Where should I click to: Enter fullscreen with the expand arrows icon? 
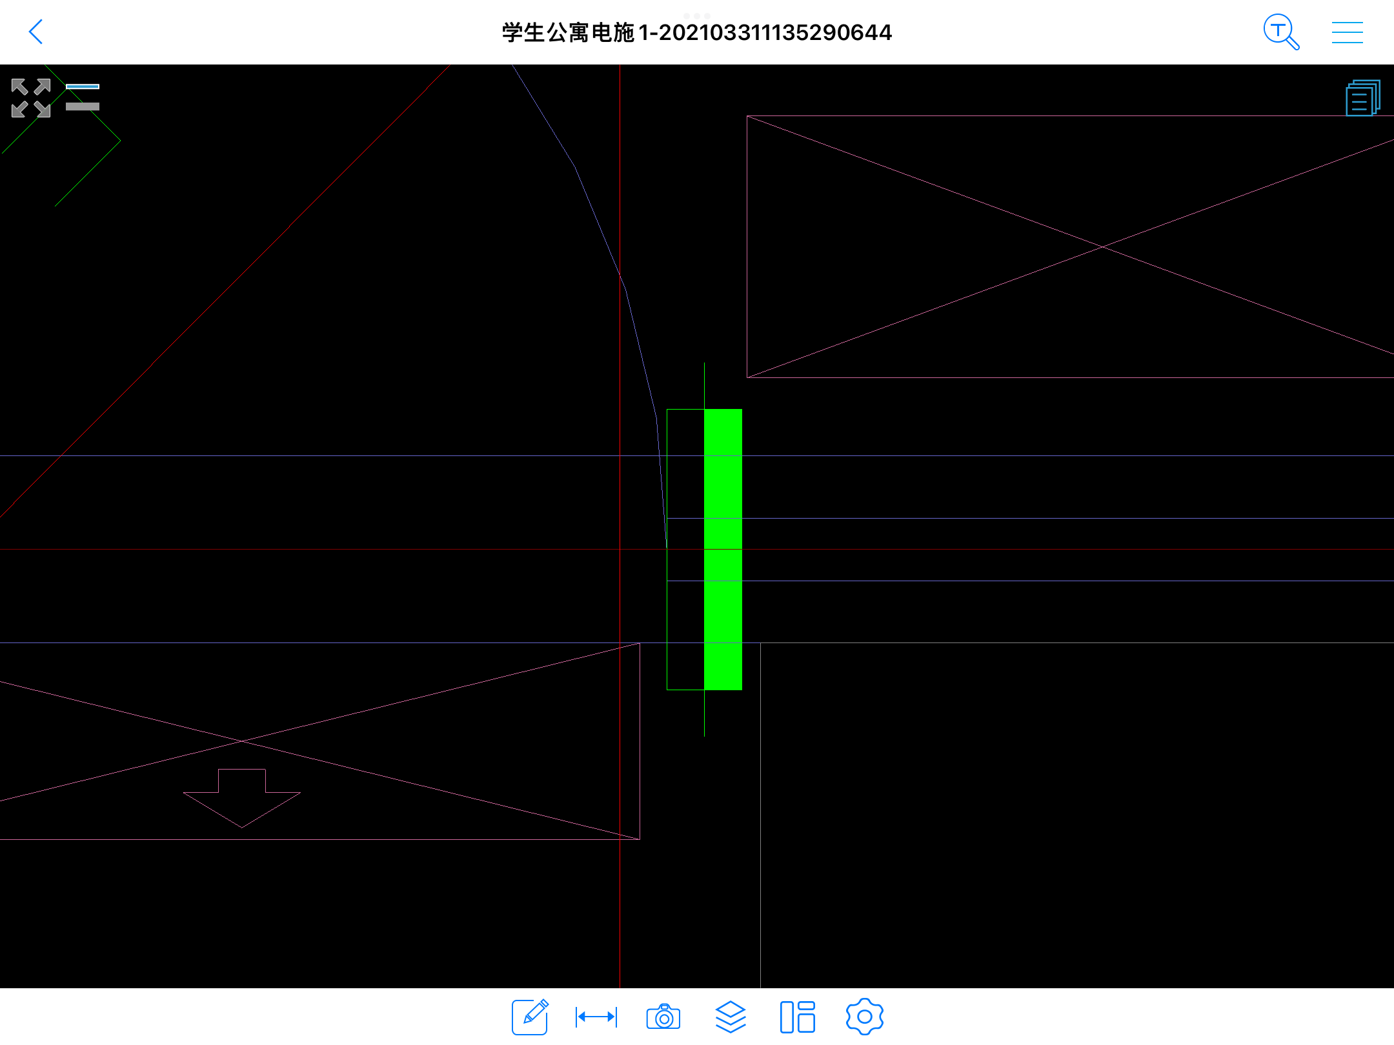click(30, 98)
